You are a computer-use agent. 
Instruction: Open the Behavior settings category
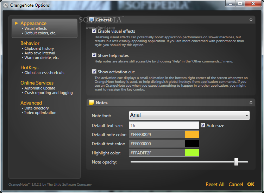pyautogui.click(x=30, y=43)
